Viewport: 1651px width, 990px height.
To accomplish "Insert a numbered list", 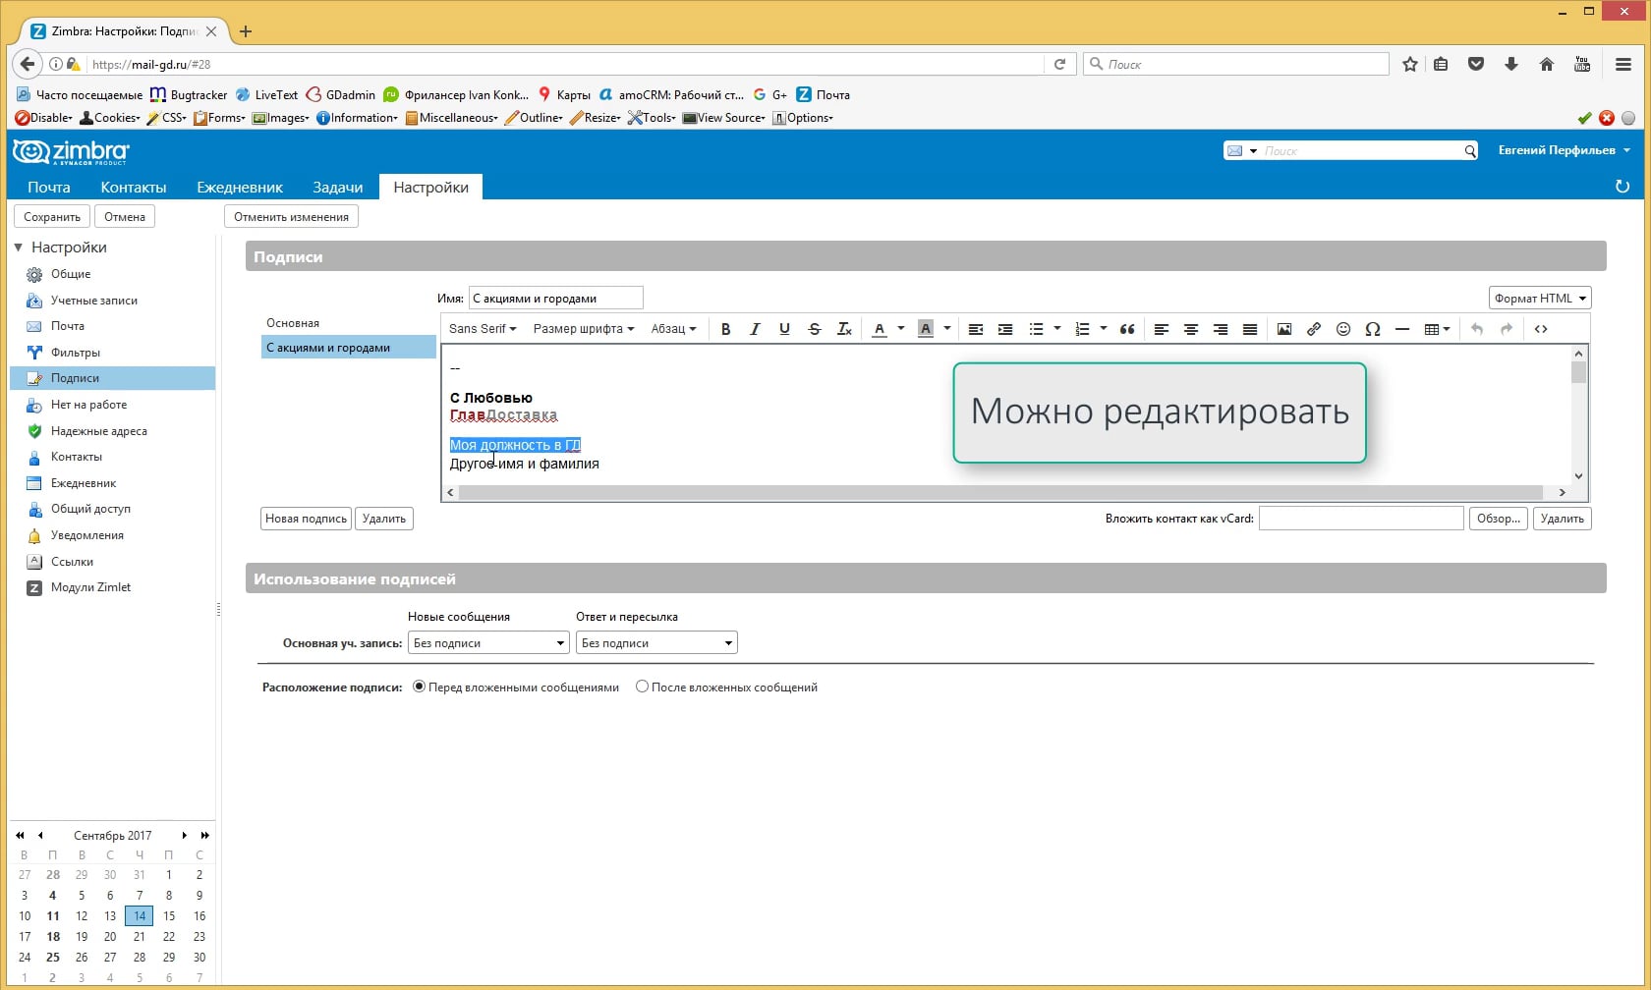I will pyautogui.click(x=1082, y=329).
